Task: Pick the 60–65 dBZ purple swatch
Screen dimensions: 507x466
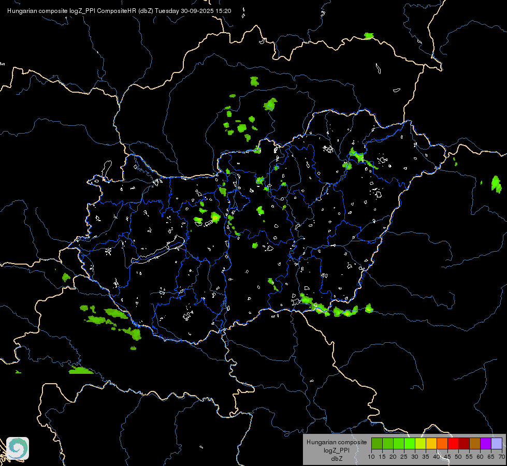Action: (485, 443)
